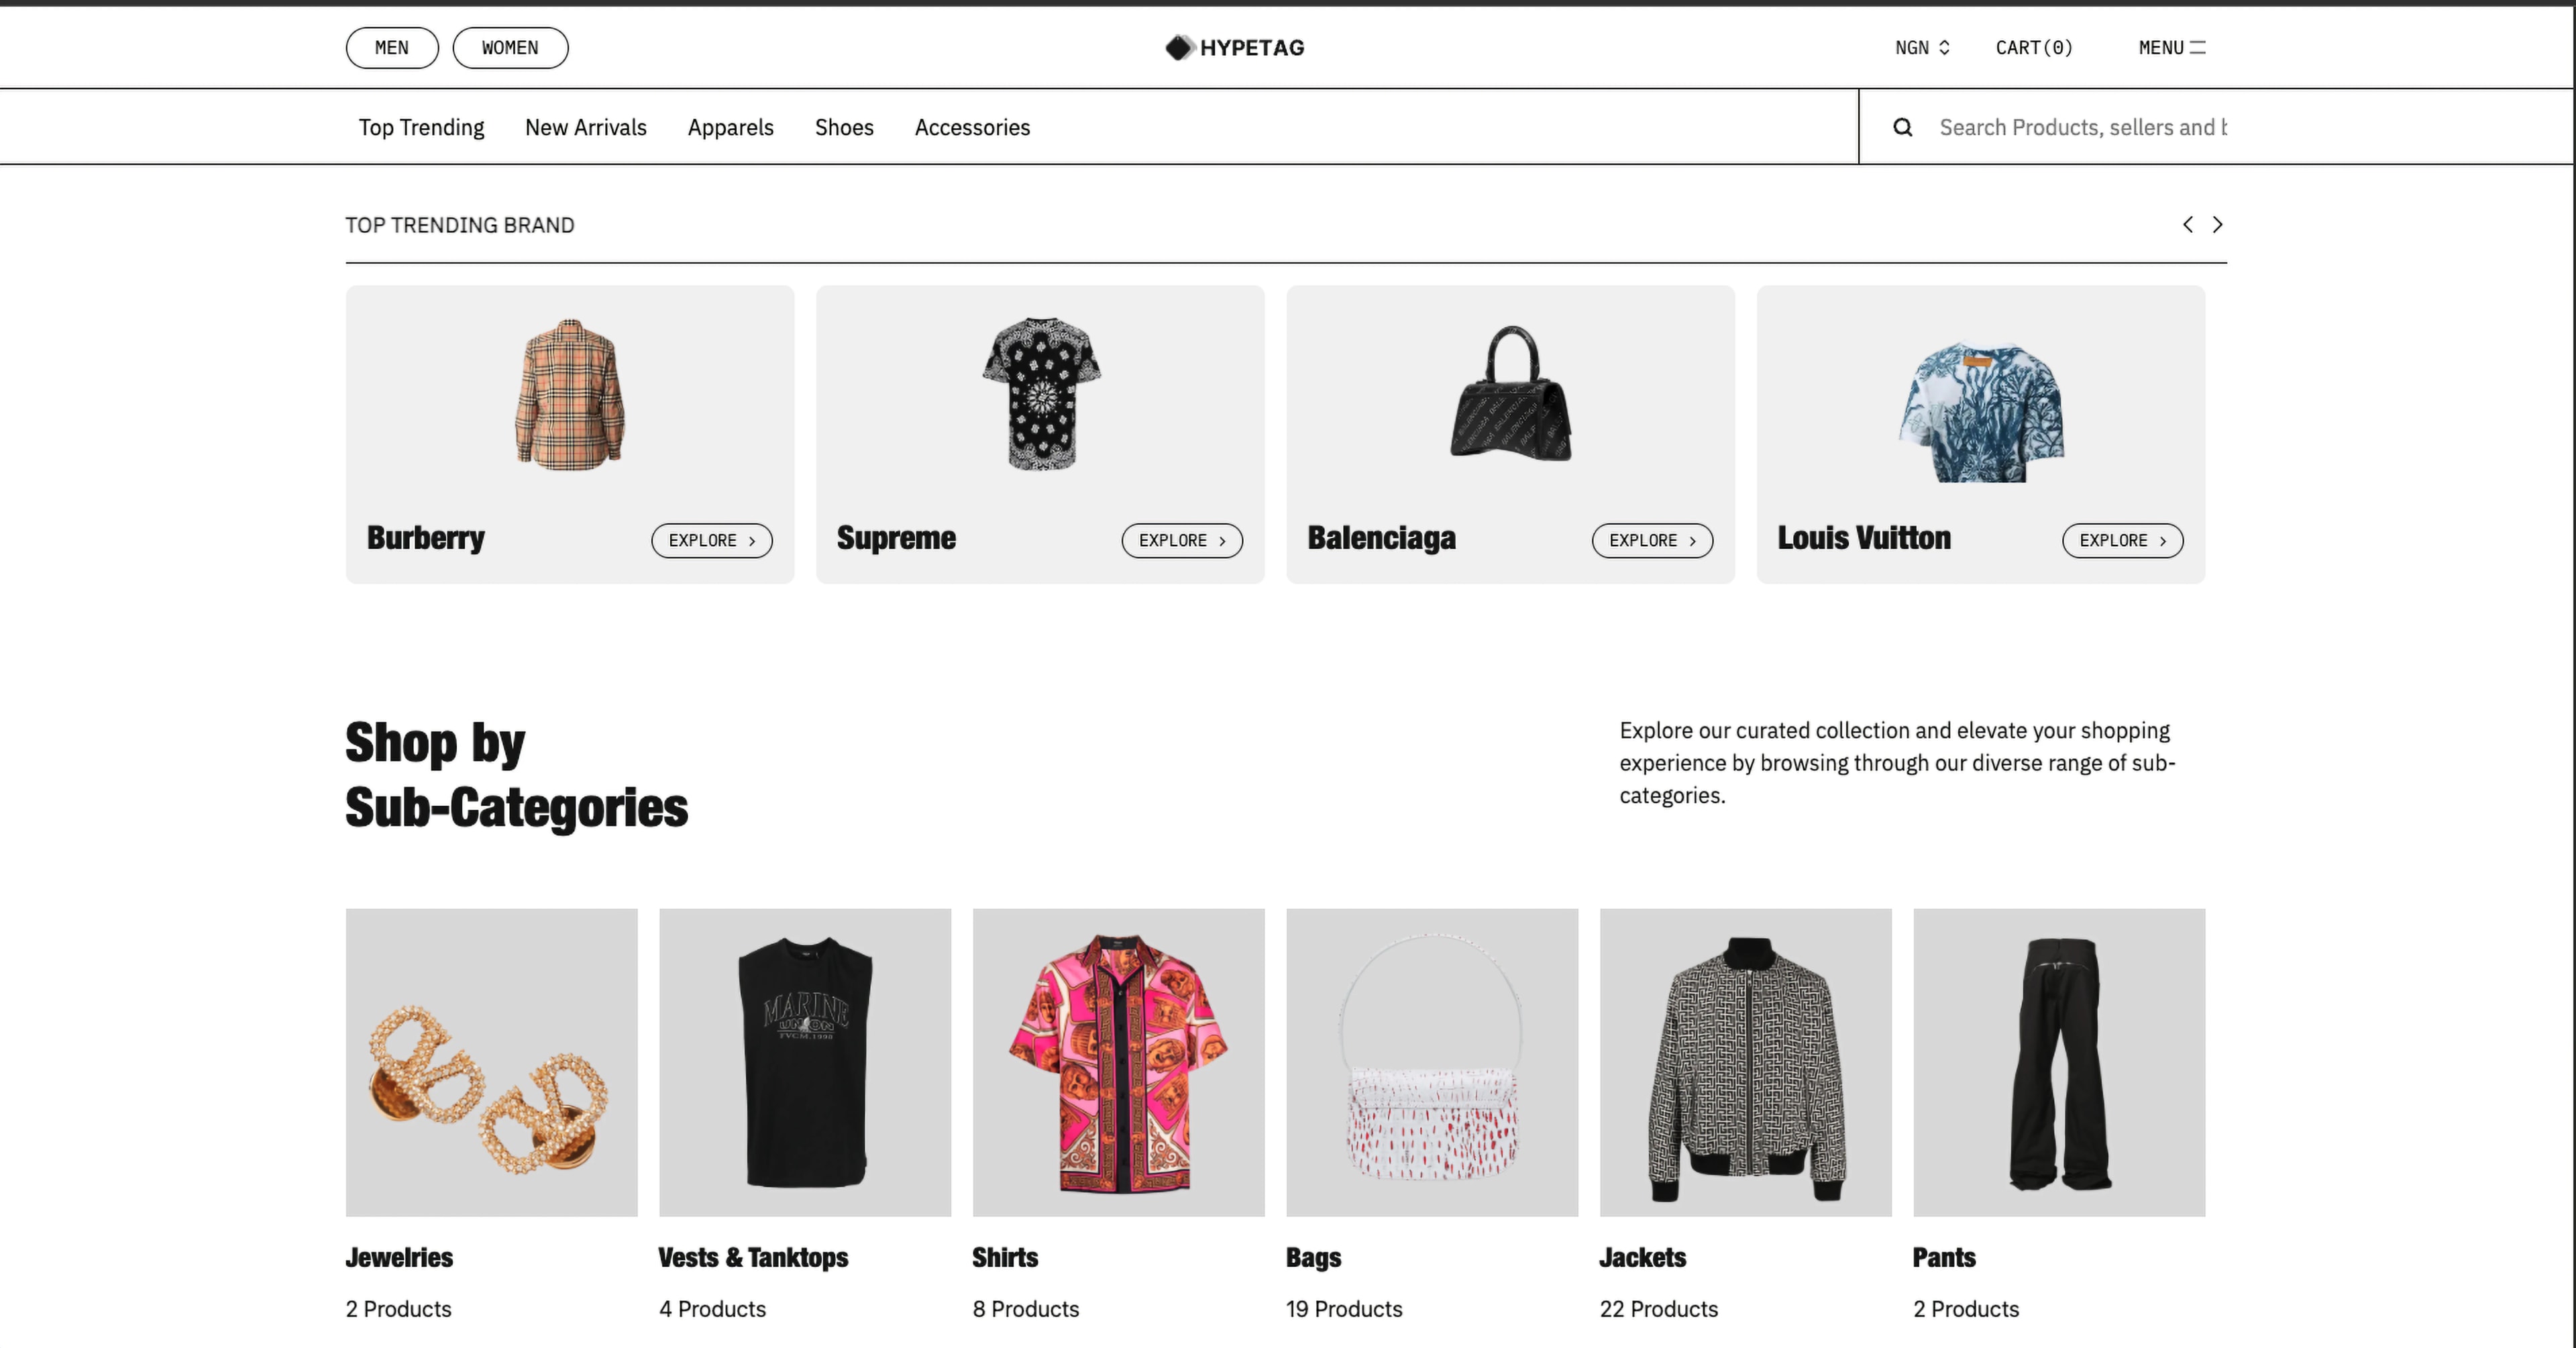Go to New Arrivals section

pos(586,127)
